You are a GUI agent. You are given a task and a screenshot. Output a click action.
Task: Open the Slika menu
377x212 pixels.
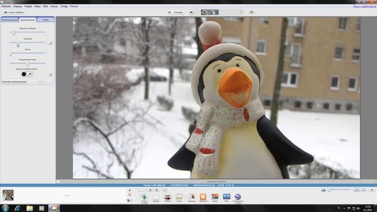click(46, 6)
